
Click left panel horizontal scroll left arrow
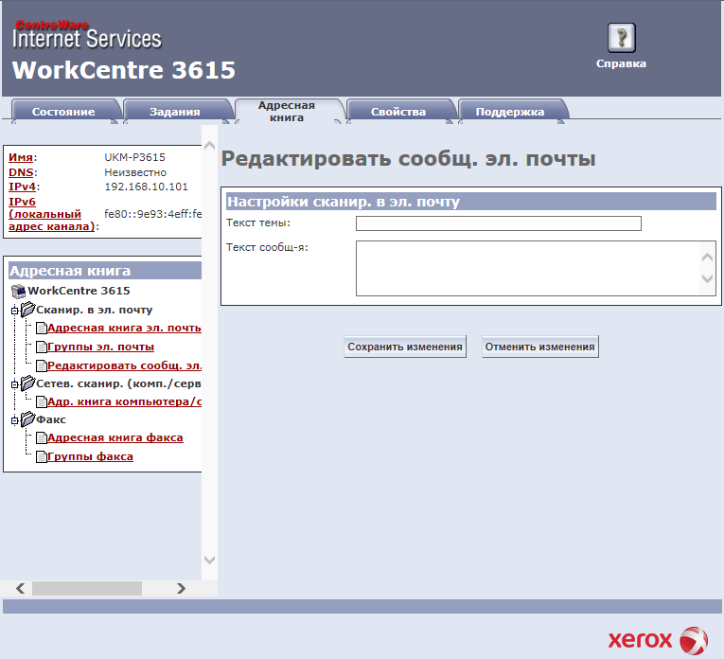tap(20, 588)
